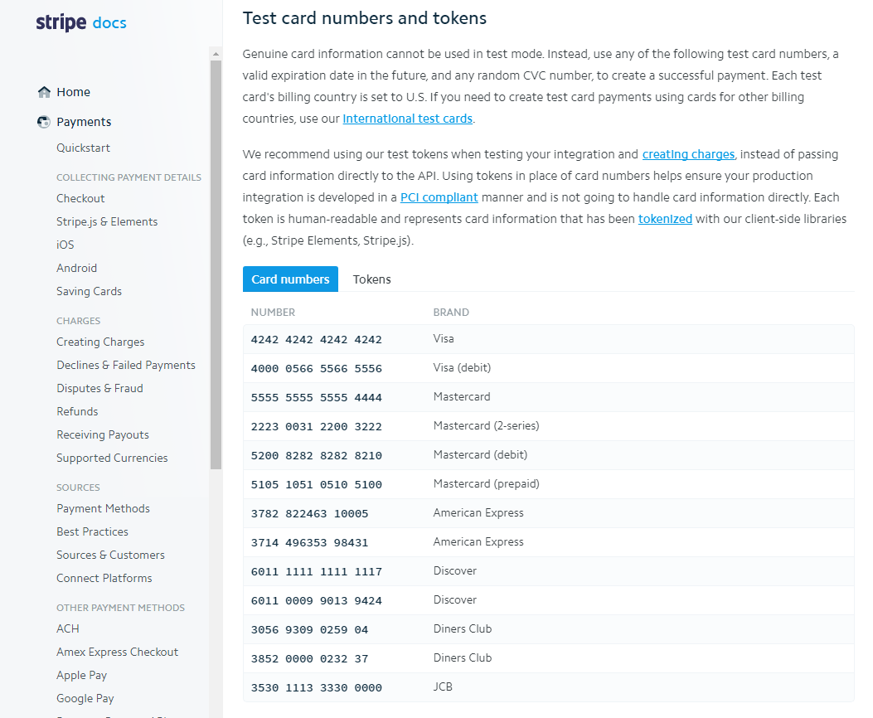The image size is (873, 718).
Task: Click the Mastercard (prepaid) brand cell
Action: tap(487, 483)
